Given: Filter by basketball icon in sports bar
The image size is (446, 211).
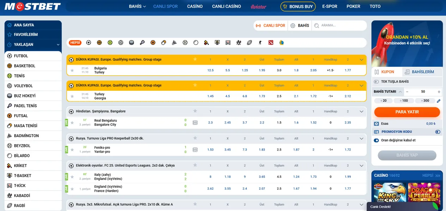Looking at the screenshot, I should coord(99,43).
